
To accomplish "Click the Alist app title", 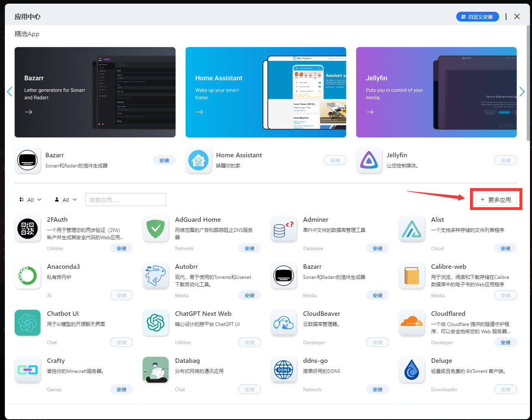I will [x=438, y=220].
